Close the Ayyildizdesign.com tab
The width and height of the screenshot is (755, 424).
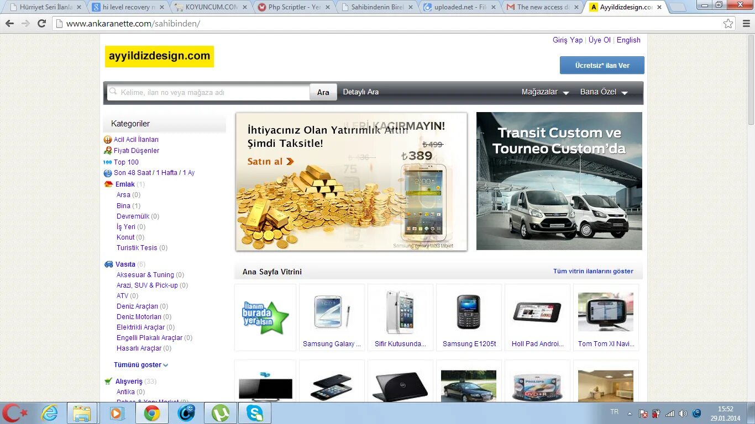[x=659, y=7]
